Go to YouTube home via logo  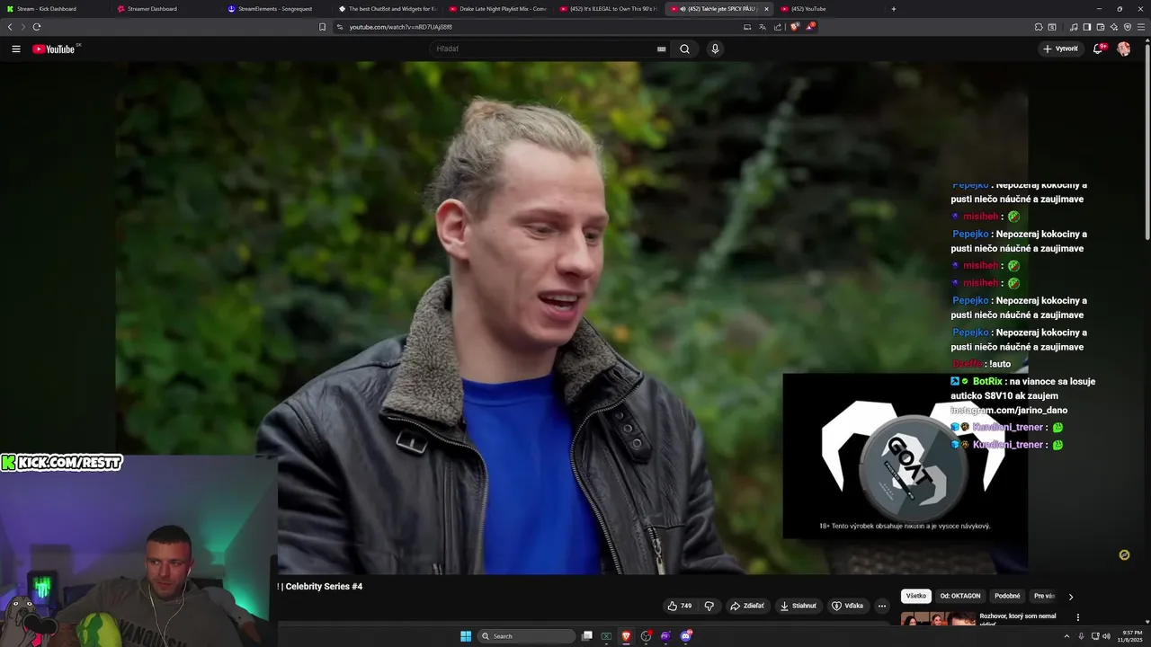tap(53, 49)
